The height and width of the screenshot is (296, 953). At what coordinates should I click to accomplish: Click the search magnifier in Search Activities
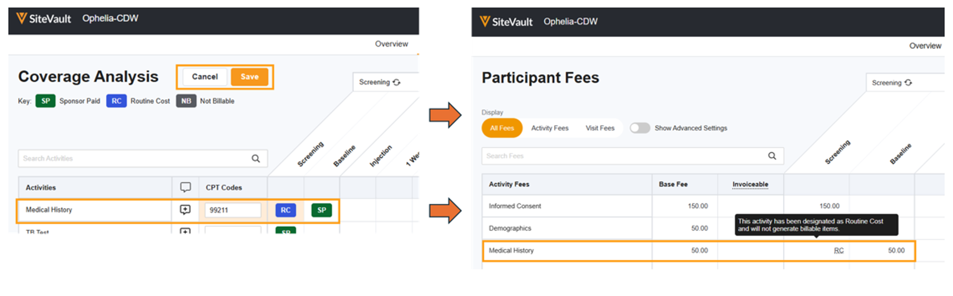(256, 159)
